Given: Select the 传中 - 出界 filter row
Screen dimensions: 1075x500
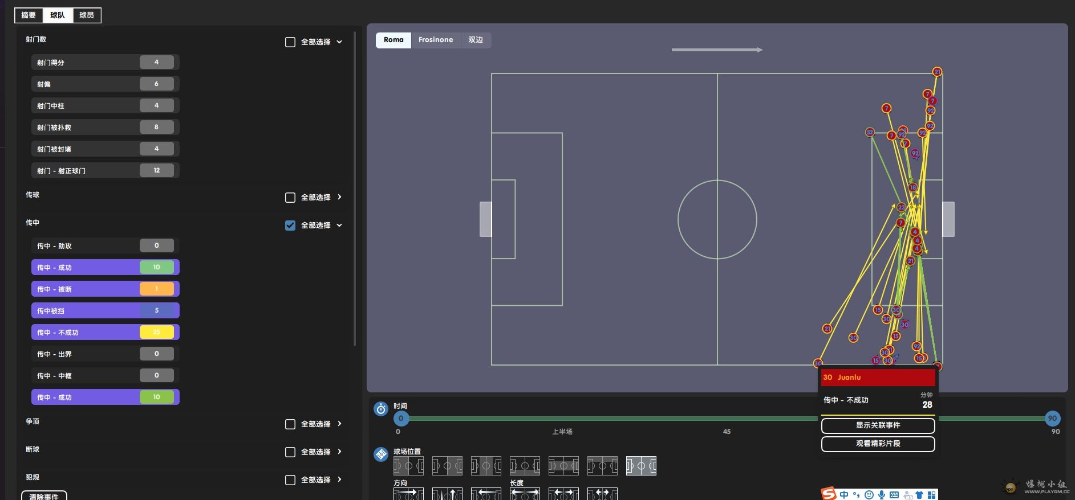Looking at the screenshot, I should (x=106, y=354).
